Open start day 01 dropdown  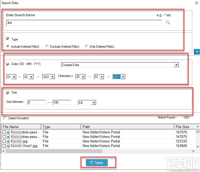(14, 77)
